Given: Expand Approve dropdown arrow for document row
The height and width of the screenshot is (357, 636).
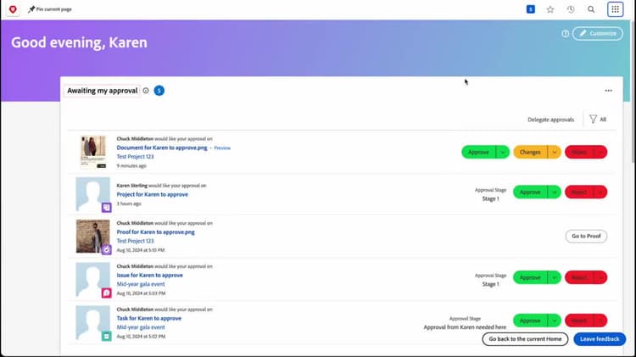Looking at the screenshot, I should tap(503, 152).
